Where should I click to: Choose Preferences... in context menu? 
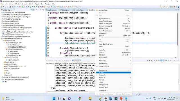[114, 91]
